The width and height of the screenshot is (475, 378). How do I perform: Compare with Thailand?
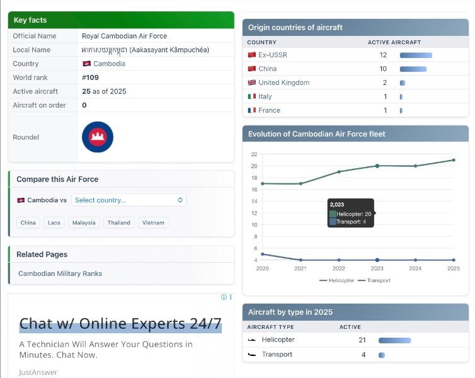(118, 222)
